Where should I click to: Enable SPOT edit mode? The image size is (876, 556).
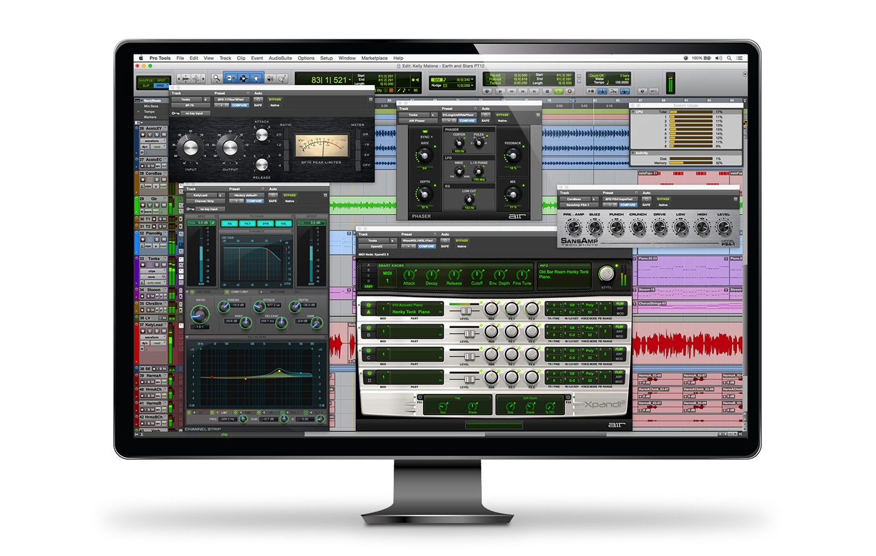point(161,80)
